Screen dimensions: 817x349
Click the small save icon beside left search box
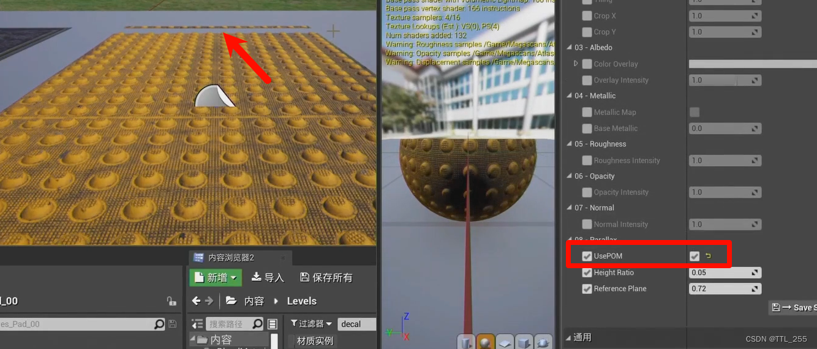[173, 324]
